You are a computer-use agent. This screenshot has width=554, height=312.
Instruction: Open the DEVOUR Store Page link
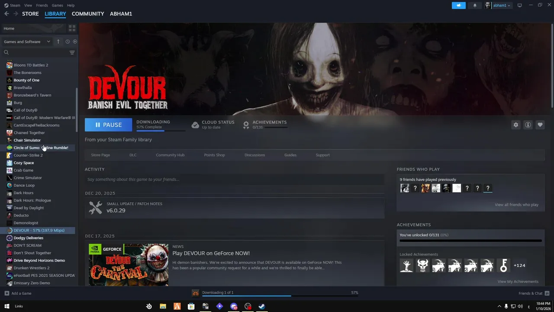(x=100, y=155)
